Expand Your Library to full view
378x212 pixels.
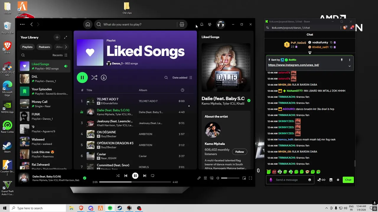(x=66, y=37)
